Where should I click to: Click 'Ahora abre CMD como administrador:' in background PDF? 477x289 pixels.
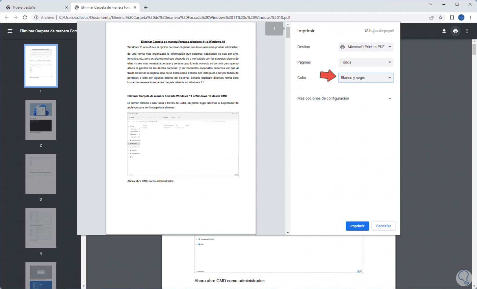coord(230,281)
